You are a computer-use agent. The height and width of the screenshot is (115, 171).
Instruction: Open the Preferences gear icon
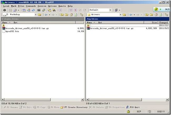[4, 10]
